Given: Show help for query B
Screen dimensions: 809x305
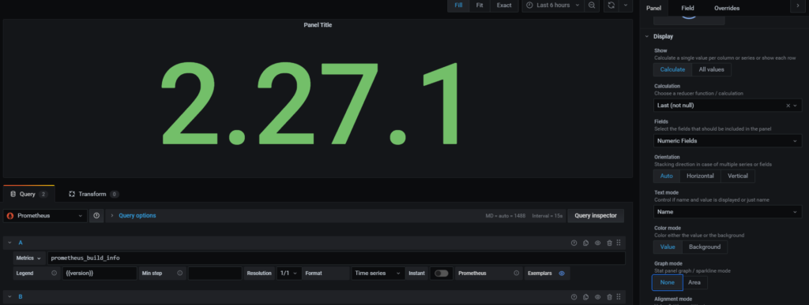Looking at the screenshot, I should 574,297.
